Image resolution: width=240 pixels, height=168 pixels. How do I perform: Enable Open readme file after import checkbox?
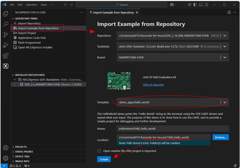[99, 151]
